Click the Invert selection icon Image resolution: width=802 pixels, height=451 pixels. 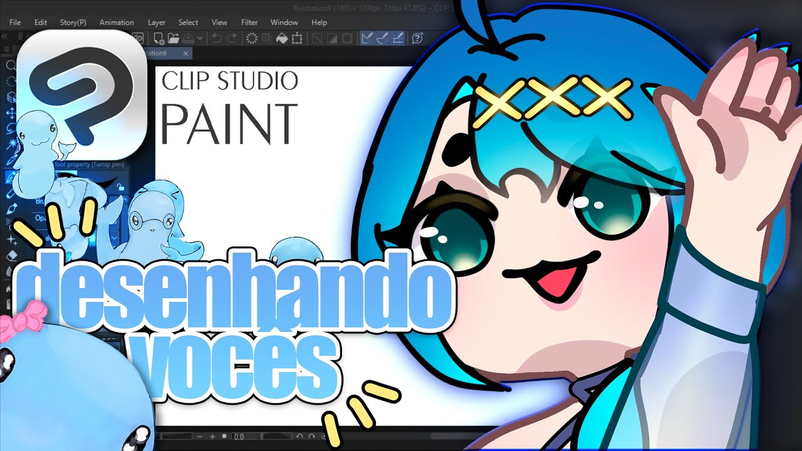(332, 38)
